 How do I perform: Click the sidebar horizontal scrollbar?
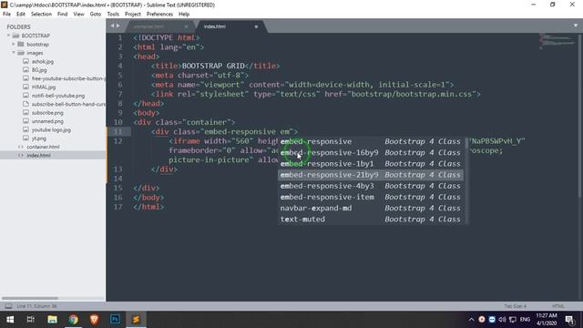tap(30, 298)
